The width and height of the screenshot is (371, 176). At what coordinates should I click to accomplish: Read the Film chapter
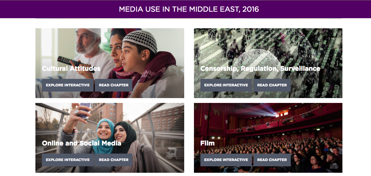tap(272, 160)
